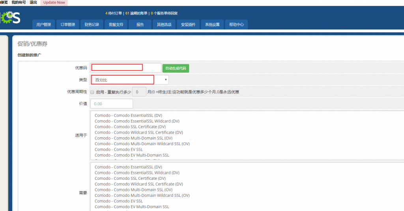The width and height of the screenshot is (404, 211).
Task: Open the 0 个服务单待回复 link
Action: 164,13
